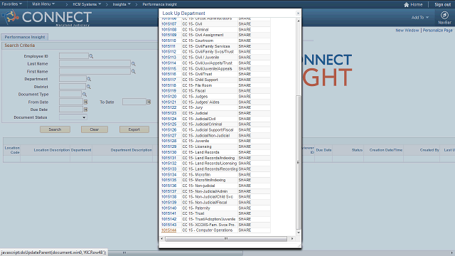Open the Favorites menu
Image resolution: width=455 pixels, height=256 pixels.
[x=12, y=4]
